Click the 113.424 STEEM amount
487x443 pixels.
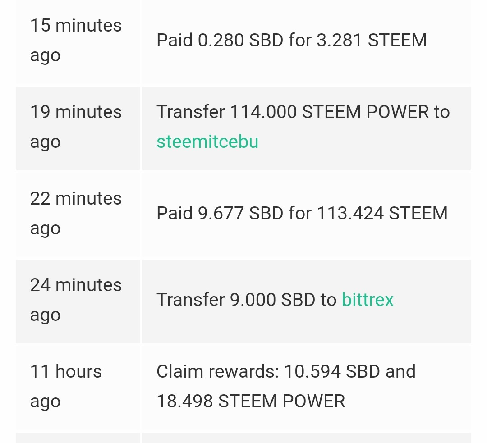[382, 213]
